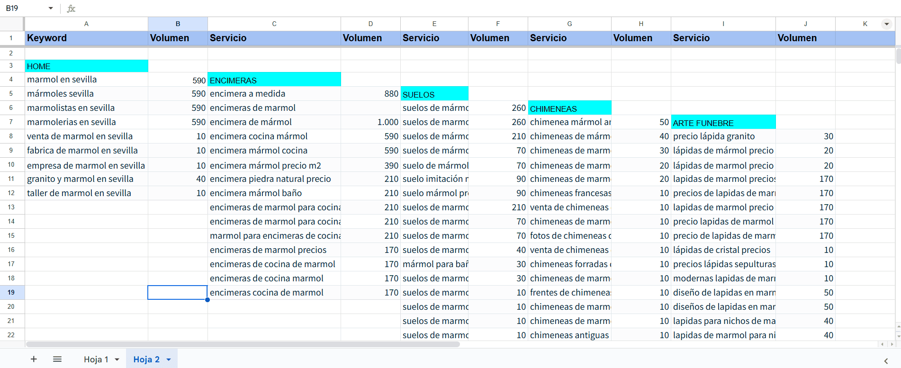
Task: Click the side panel collapse arrow icon
Action: 886,361
